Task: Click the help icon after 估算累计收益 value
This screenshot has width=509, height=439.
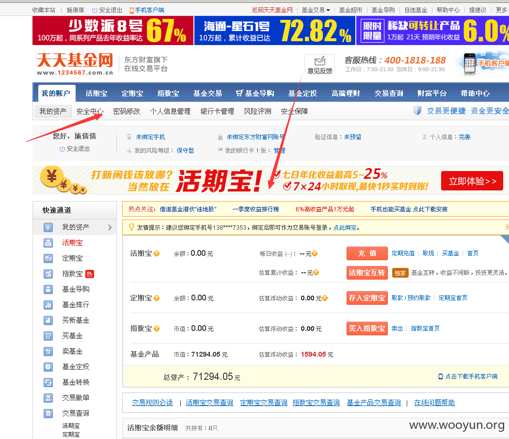Action: tap(316, 272)
